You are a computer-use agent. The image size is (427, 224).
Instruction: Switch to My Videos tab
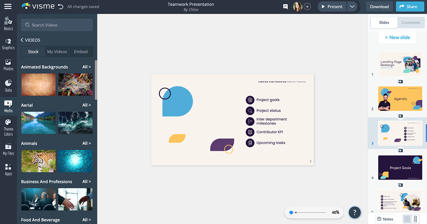[x=57, y=52]
